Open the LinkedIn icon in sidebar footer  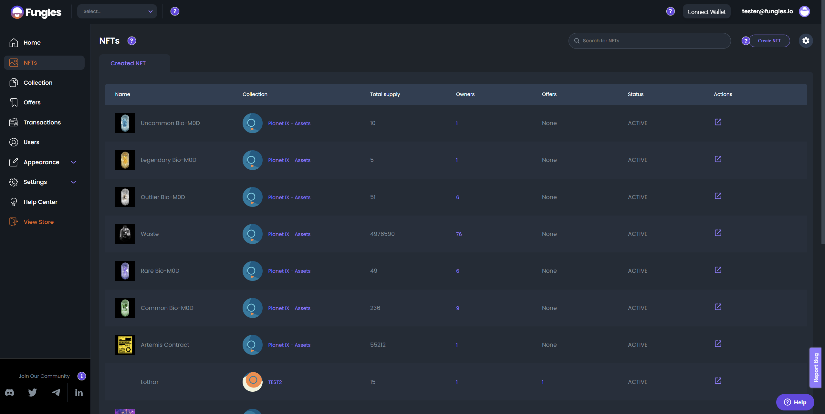pos(79,393)
